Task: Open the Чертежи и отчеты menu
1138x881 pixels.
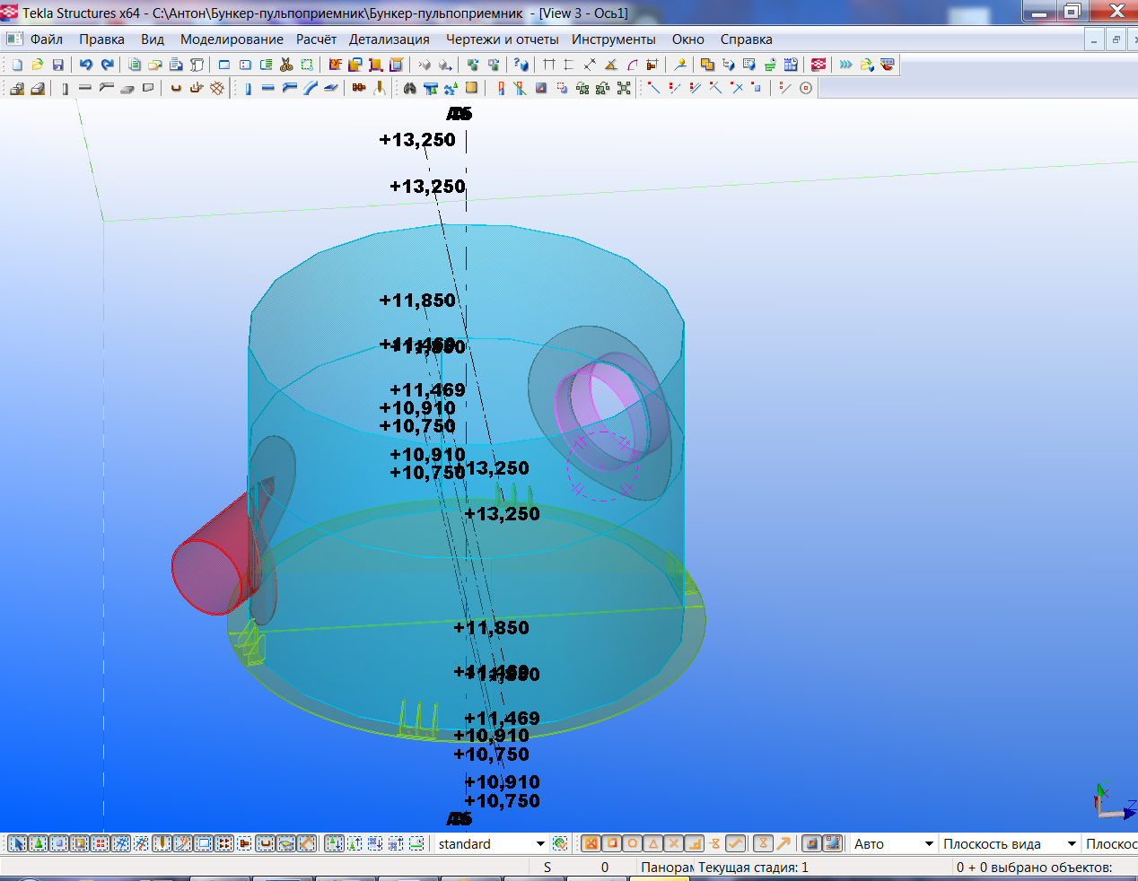Action: pos(502,39)
